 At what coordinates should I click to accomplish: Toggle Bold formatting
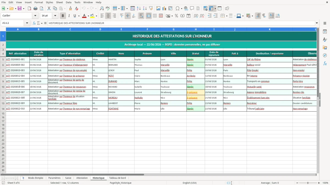click(63, 16)
